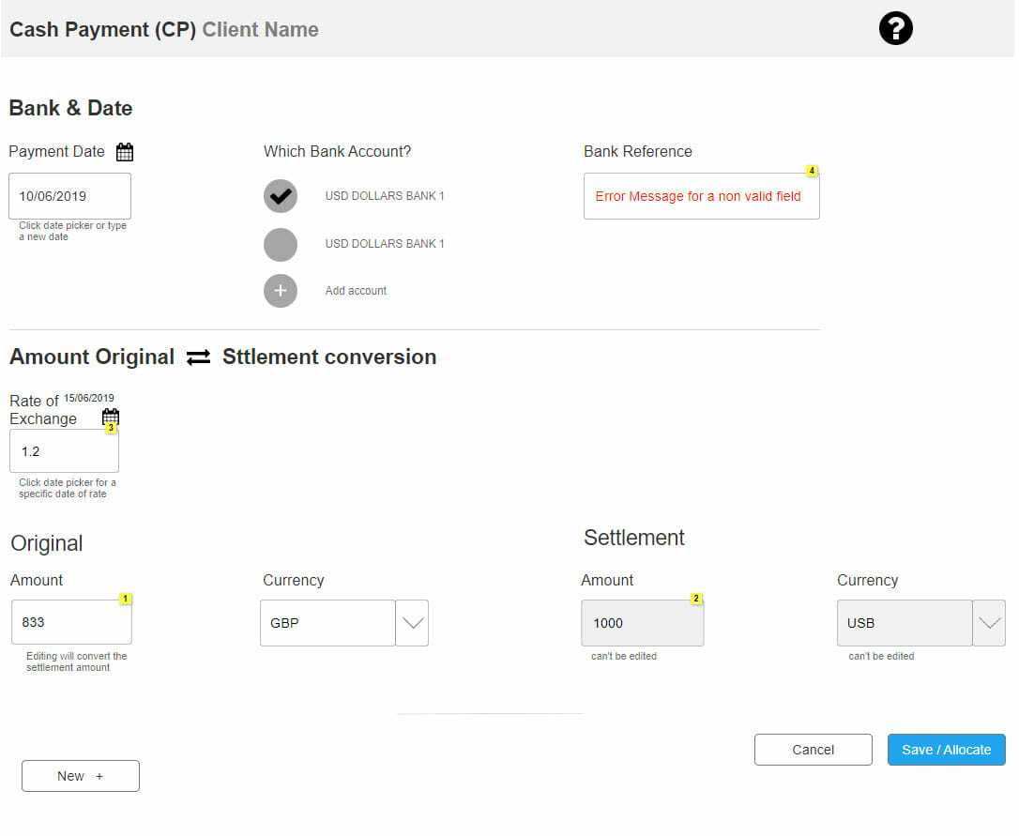1019x836 pixels.
Task: Click yellow annotation marker 4
Action: (812, 171)
